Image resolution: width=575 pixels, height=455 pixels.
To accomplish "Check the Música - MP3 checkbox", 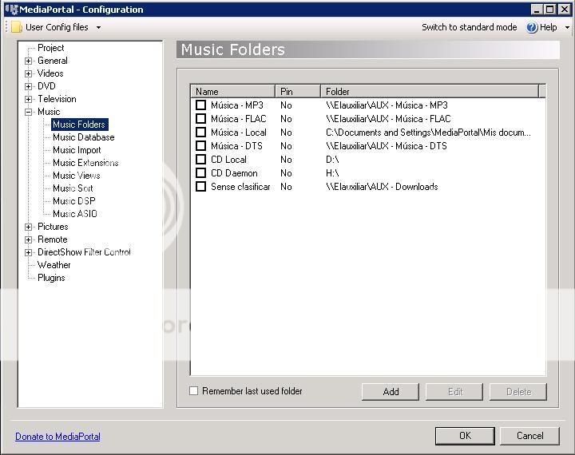I will (200, 105).
